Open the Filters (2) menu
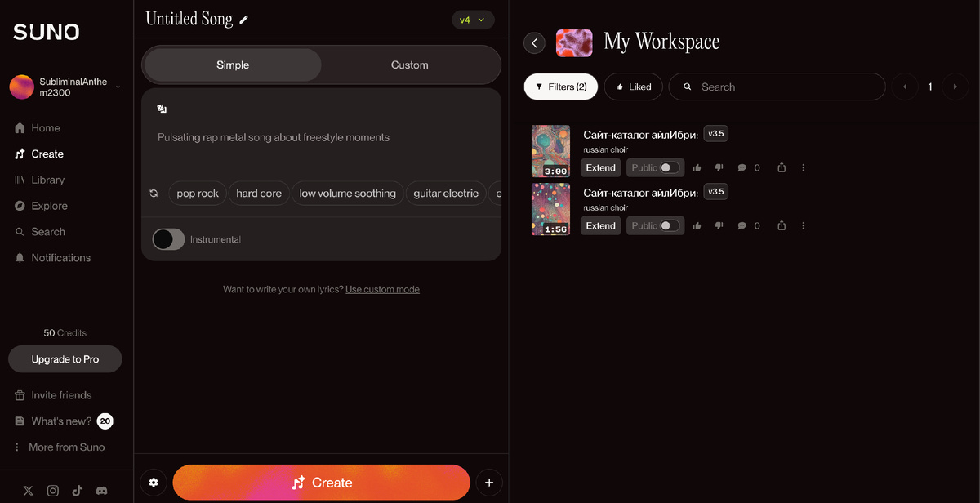The height and width of the screenshot is (503, 980). pos(561,87)
